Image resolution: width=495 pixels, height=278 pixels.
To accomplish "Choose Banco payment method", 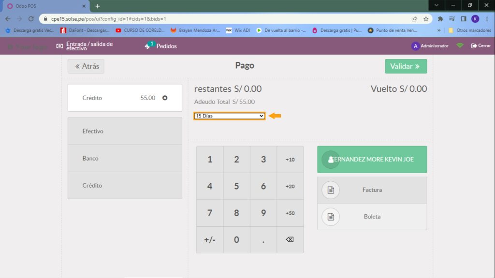I will [x=125, y=158].
